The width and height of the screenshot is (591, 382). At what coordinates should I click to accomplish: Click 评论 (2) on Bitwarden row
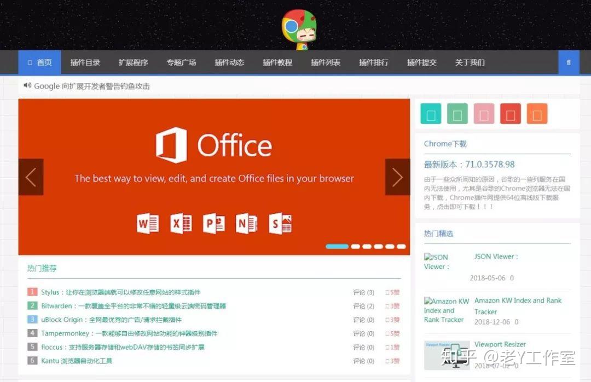364,306
